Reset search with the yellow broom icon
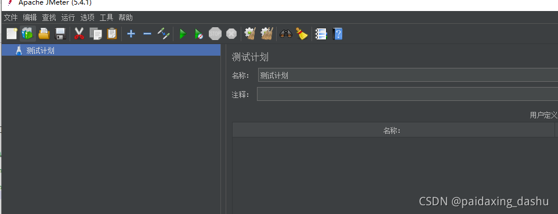558x214 pixels. pos(302,34)
